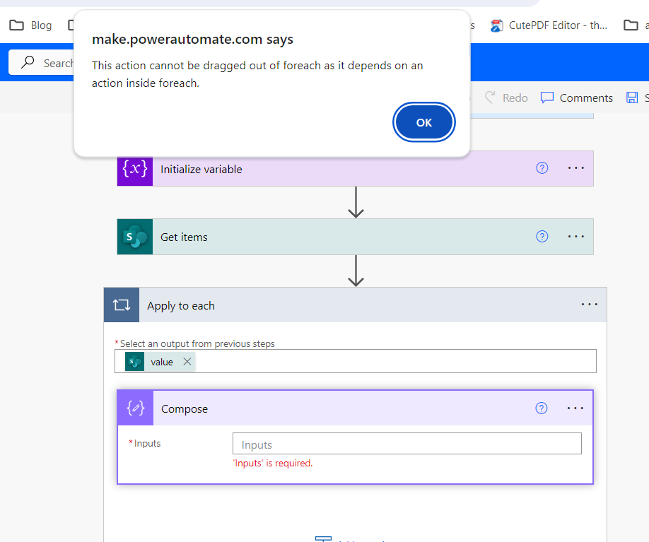Click OK in the alert dialog
The height and width of the screenshot is (542, 649).
pyautogui.click(x=423, y=123)
